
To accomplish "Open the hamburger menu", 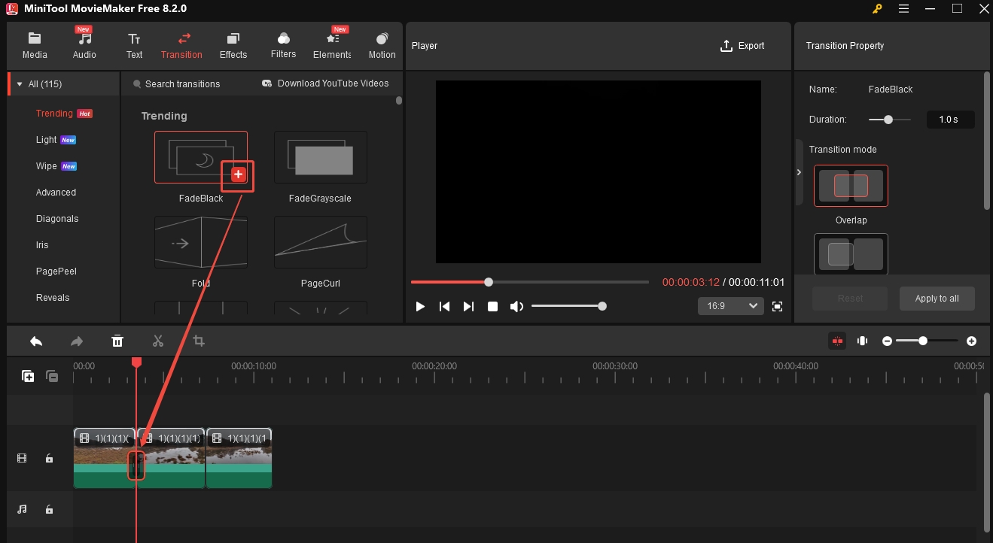I will (903, 9).
